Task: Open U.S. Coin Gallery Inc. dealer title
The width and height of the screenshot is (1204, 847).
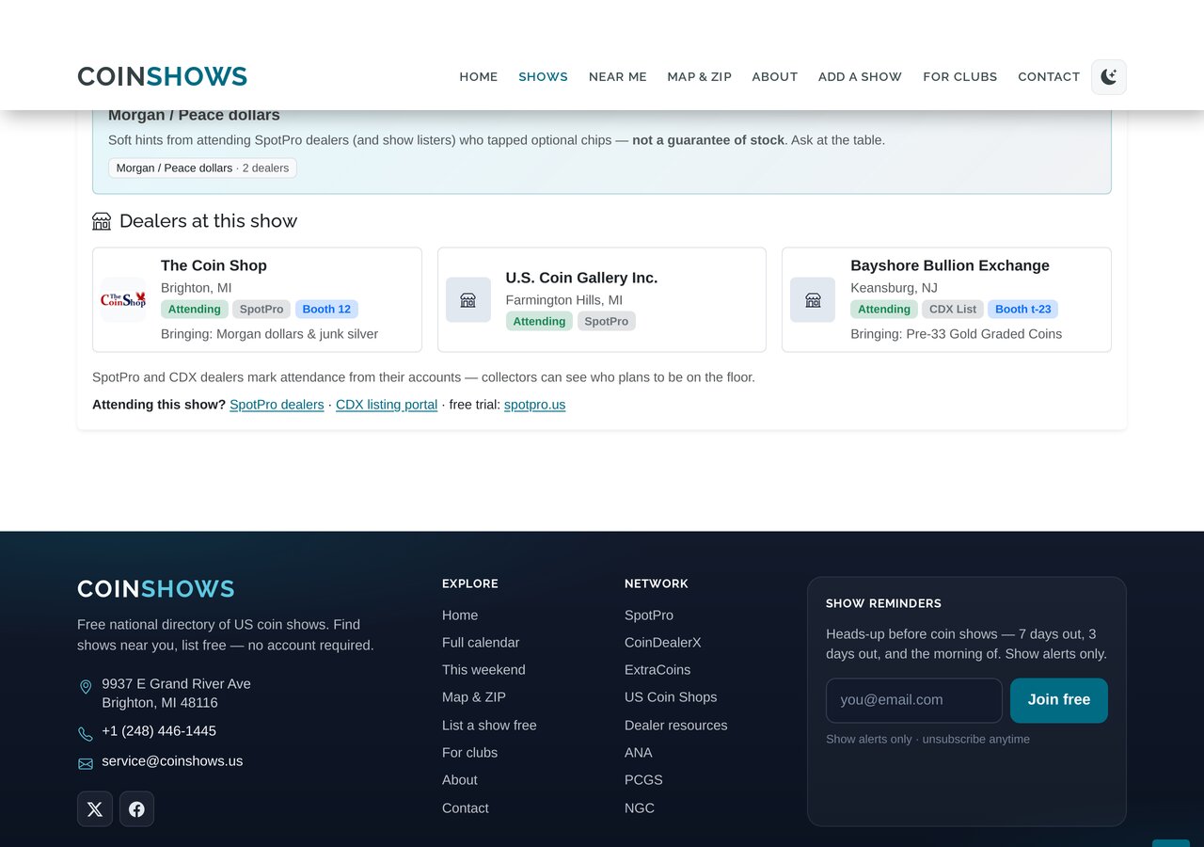Action: [581, 278]
